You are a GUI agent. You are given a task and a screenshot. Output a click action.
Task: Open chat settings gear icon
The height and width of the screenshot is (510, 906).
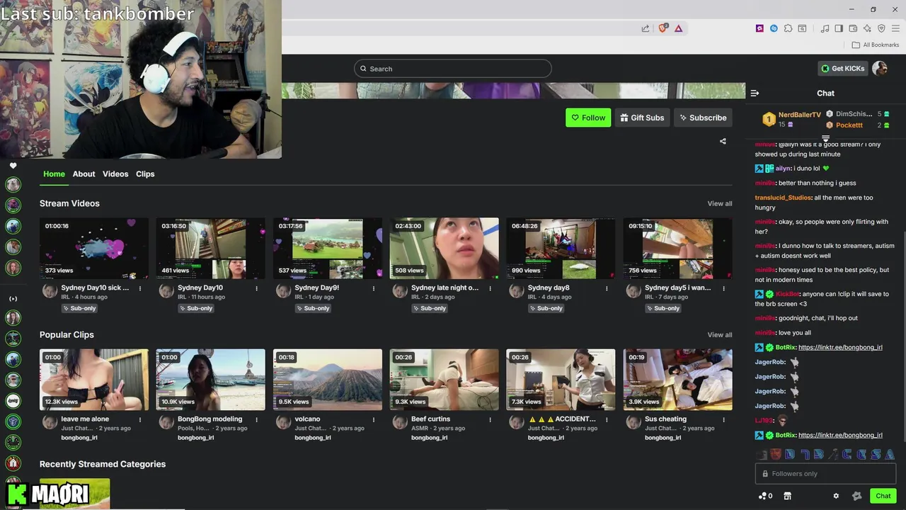tap(836, 496)
